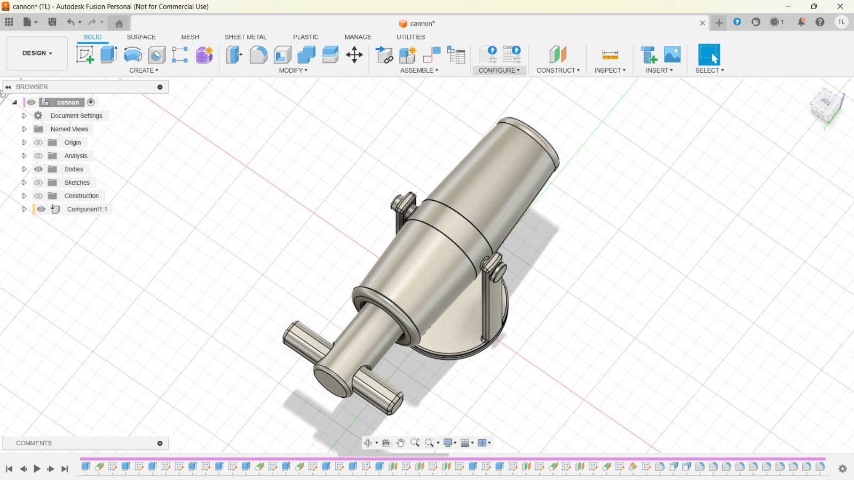
Task: Toggle visibility of Component1:1
Action: [x=41, y=209]
